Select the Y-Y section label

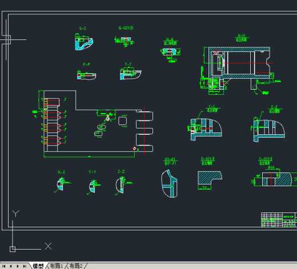click(93, 172)
